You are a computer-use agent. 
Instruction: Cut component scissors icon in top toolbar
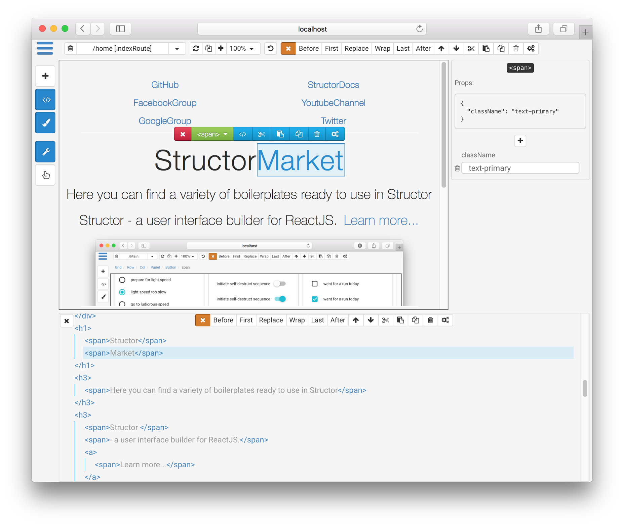click(x=471, y=48)
